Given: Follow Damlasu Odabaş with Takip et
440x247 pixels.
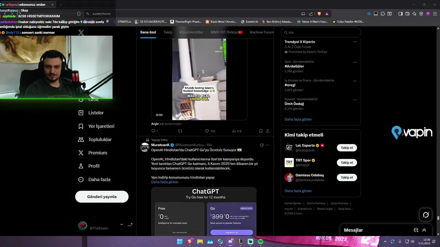Looking at the screenshot, I should 347,177.
